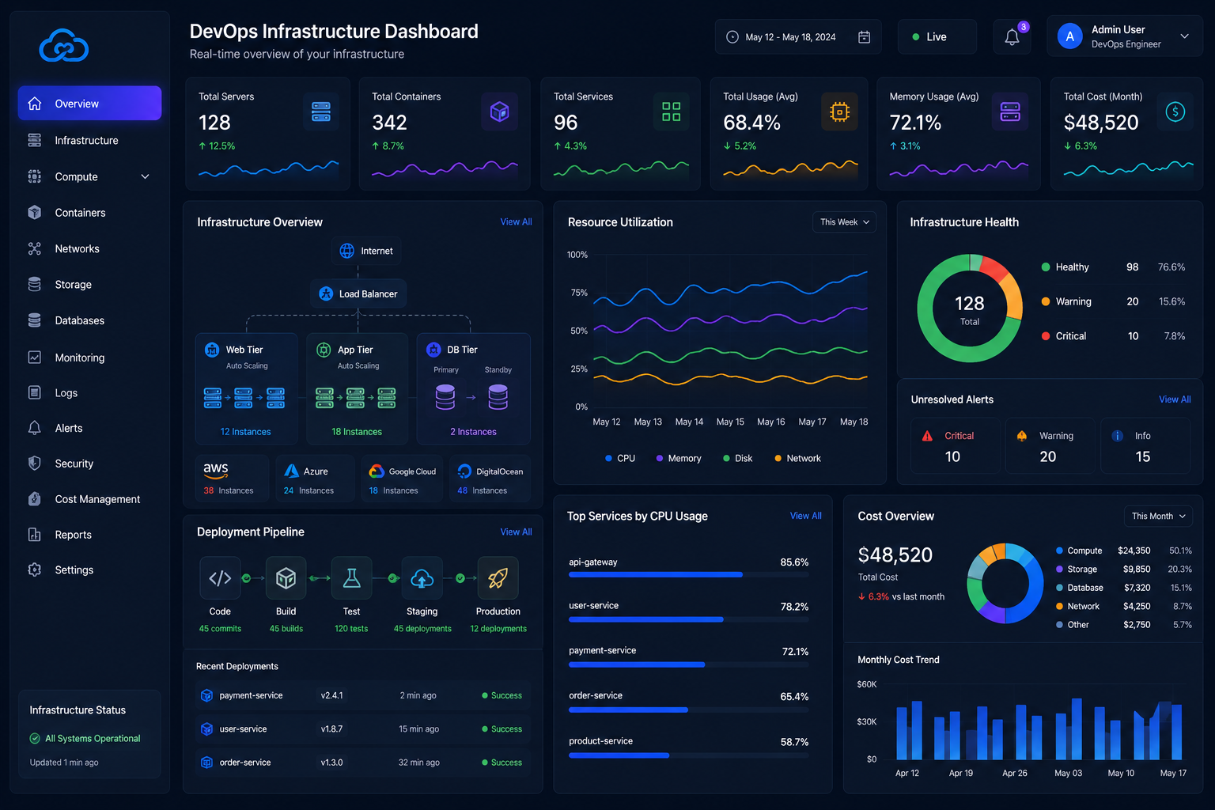Image resolution: width=1215 pixels, height=810 pixels.
Task: Toggle the Live status indicator
Action: [x=937, y=37]
